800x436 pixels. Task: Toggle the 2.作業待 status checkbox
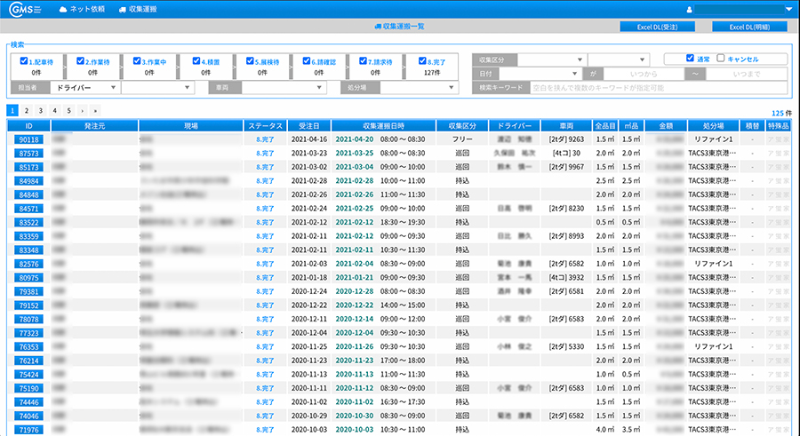80,60
